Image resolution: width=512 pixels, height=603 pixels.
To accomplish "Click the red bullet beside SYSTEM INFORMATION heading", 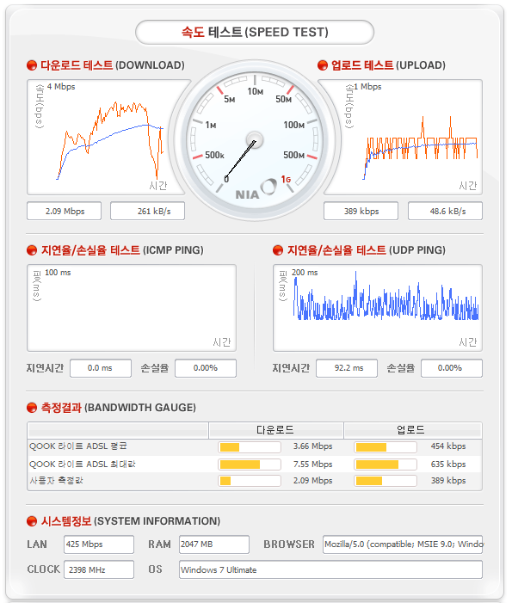I will [32, 521].
